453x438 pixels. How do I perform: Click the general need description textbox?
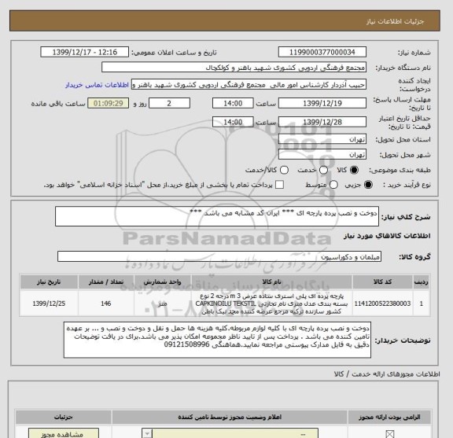pos(217,216)
